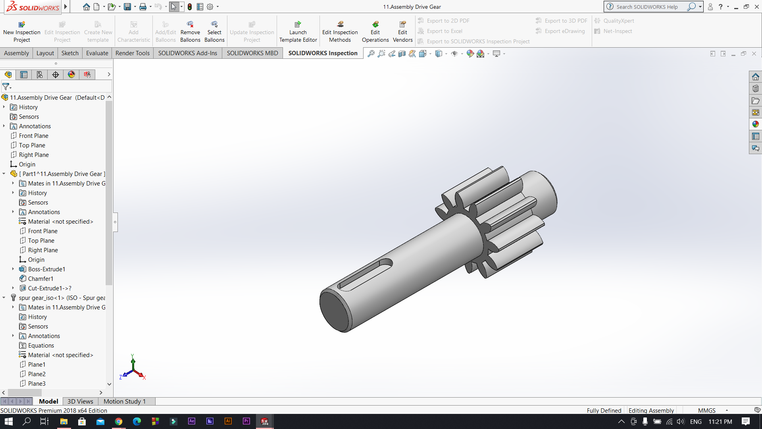Expand the Boss-Extrude1 feature node
This screenshot has height=429, width=762.
13,269
